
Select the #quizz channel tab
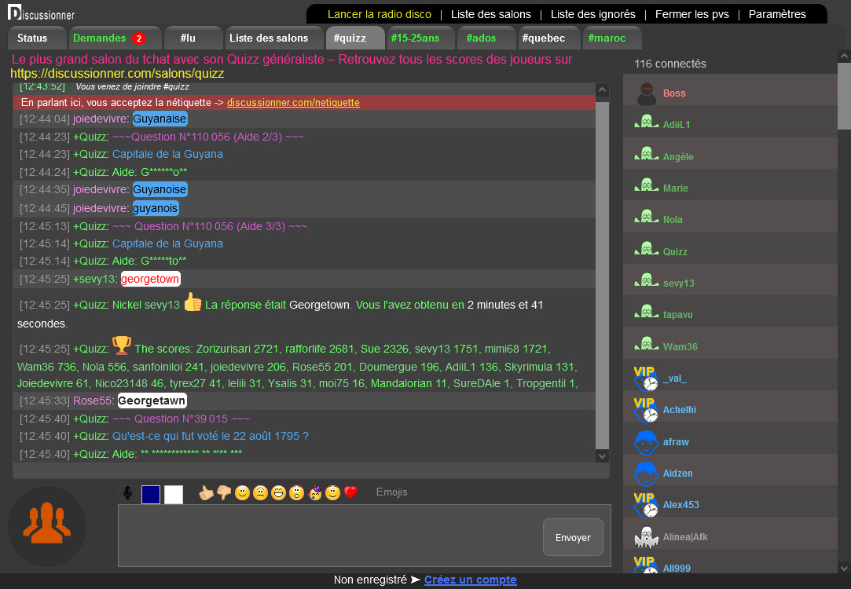tap(355, 38)
